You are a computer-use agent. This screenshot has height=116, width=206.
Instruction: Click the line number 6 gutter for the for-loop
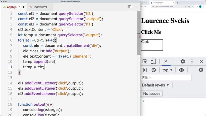11,40
